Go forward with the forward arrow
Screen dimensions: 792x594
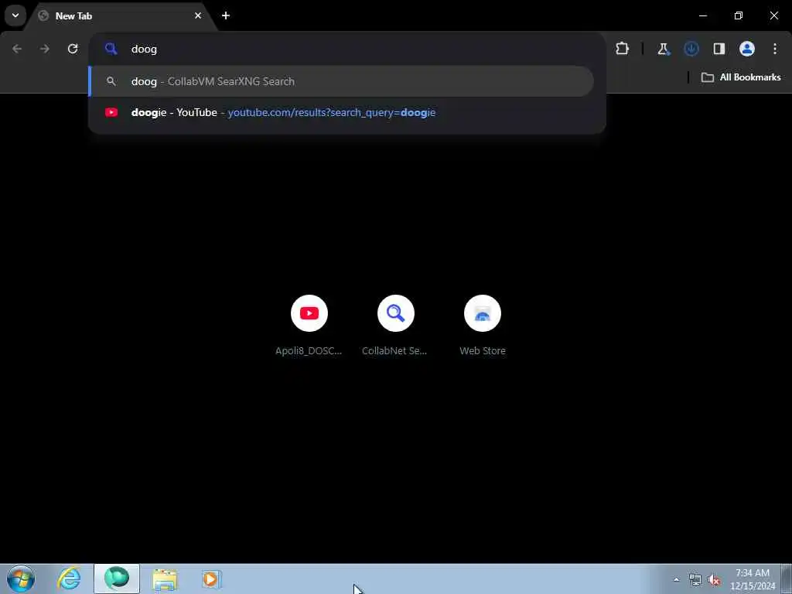[45, 49]
